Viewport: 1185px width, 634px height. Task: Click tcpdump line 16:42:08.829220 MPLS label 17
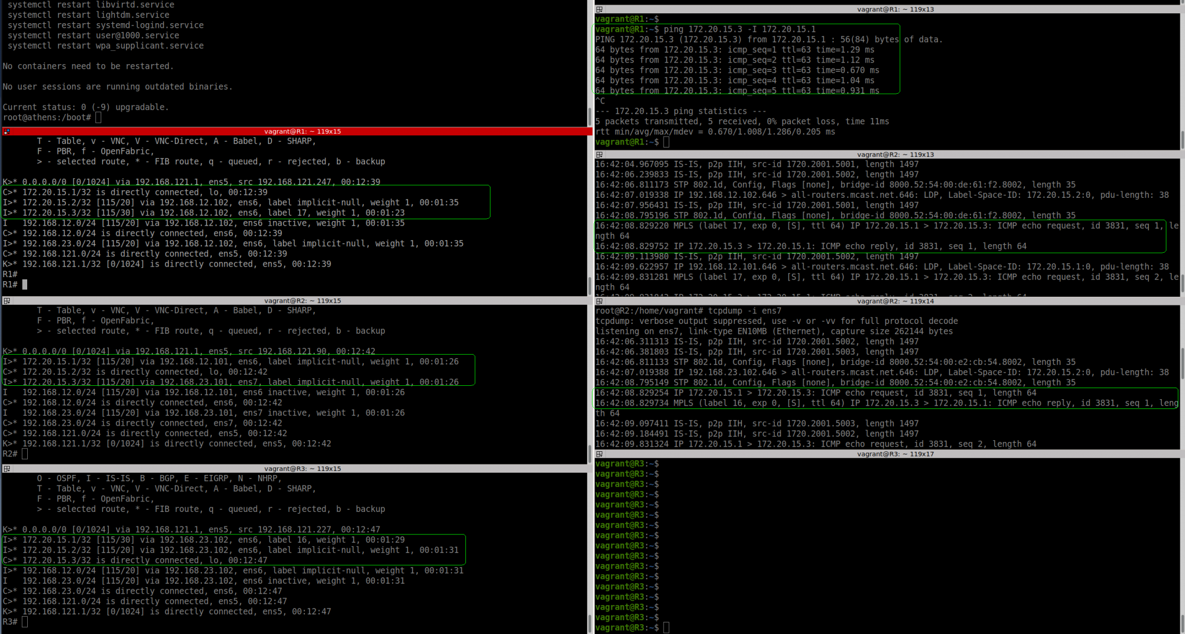tap(887, 231)
